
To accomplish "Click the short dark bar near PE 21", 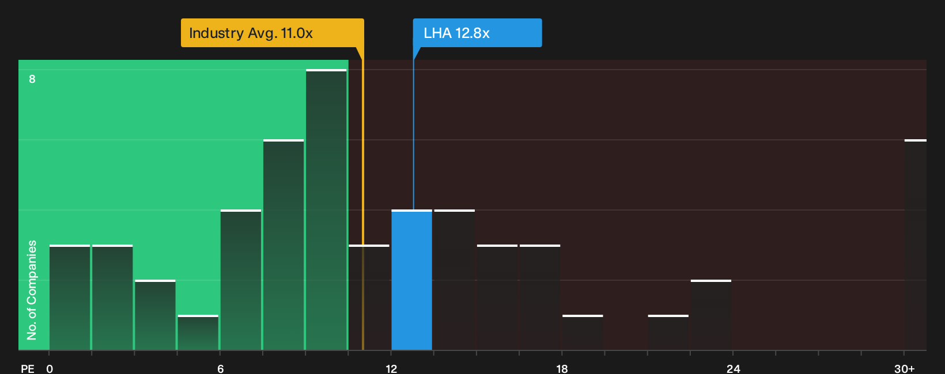I will tap(668, 333).
